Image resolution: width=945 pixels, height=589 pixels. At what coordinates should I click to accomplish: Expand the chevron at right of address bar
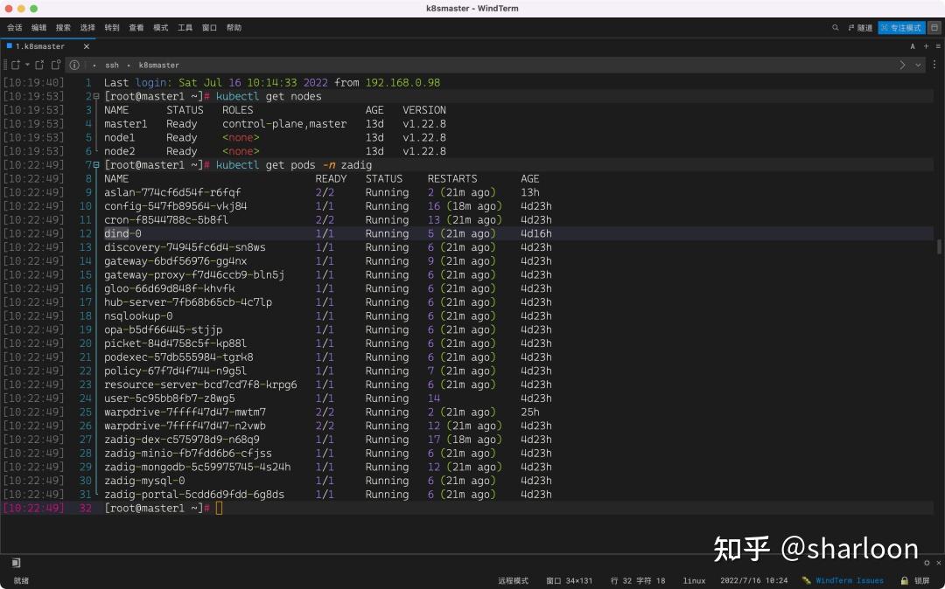tap(901, 64)
